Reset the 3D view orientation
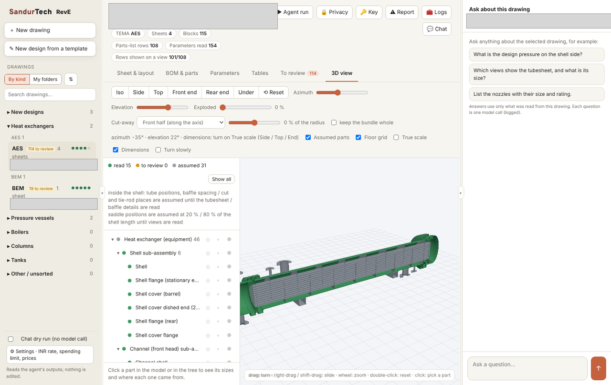611x385 pixels. coord(274,92)
